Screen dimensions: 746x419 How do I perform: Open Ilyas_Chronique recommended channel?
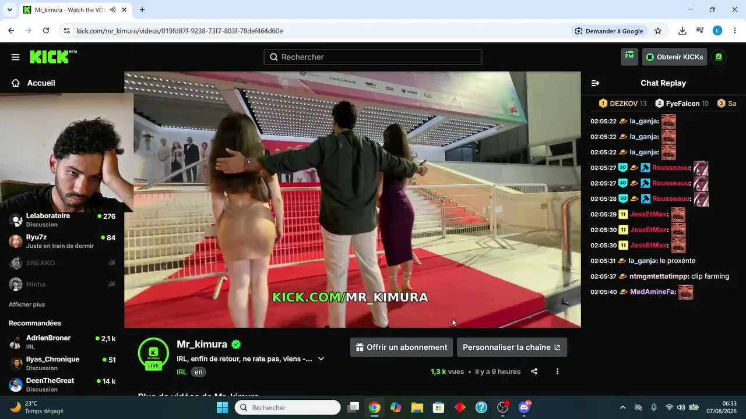coord(62,363)
